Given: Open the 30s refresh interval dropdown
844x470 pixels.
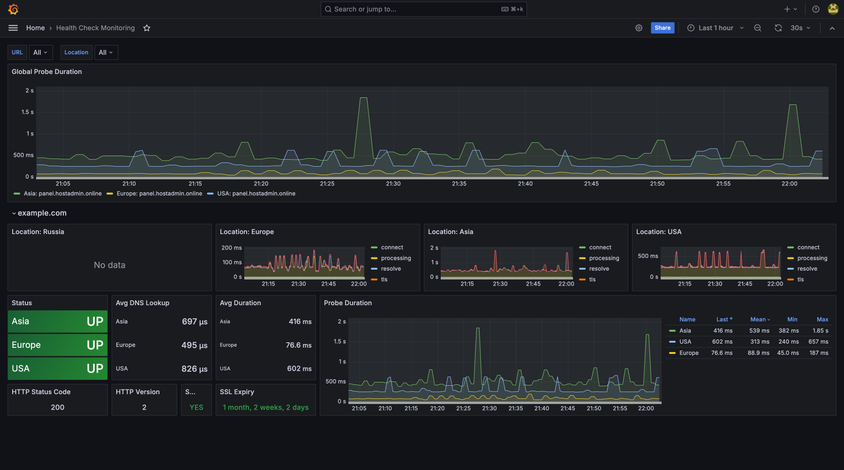Looking at the screenshot, I should [800, 28].
